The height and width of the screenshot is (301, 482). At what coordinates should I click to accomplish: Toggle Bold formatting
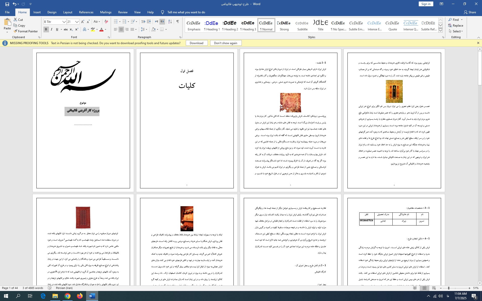pyautogui.click(x=46, y=29)
